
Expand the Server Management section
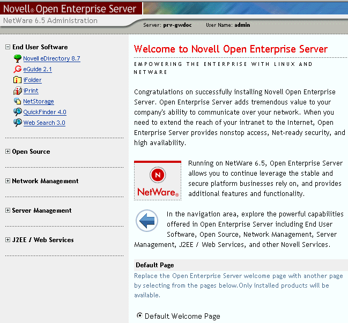tap(8, 211)
